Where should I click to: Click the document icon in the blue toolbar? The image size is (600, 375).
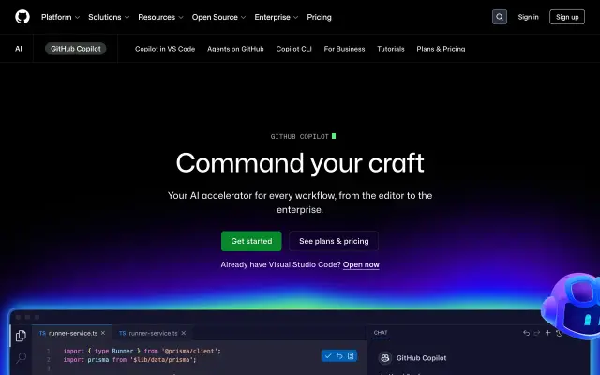pos(351,356)
